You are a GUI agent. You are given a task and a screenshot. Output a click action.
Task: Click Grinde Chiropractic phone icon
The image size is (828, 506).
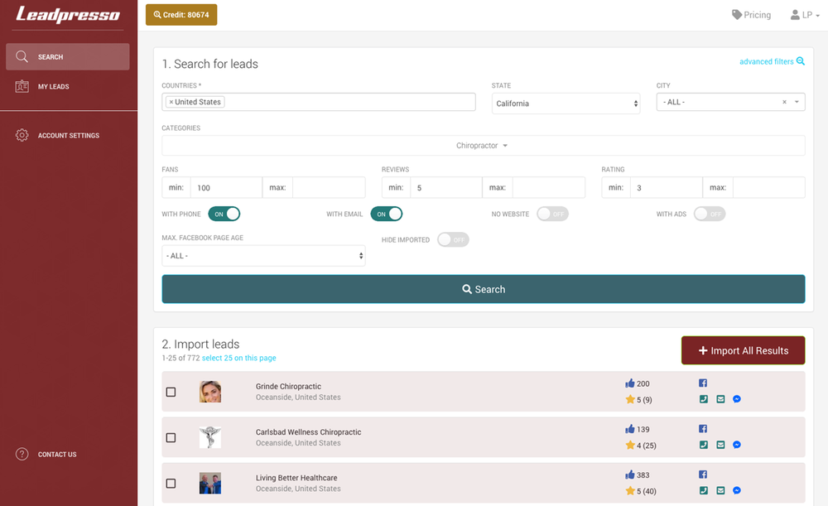point(703,399)
